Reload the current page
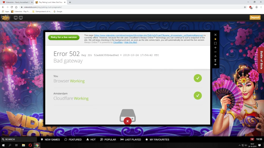The height and width of the screenshot is (148, 264). point(12,7)
